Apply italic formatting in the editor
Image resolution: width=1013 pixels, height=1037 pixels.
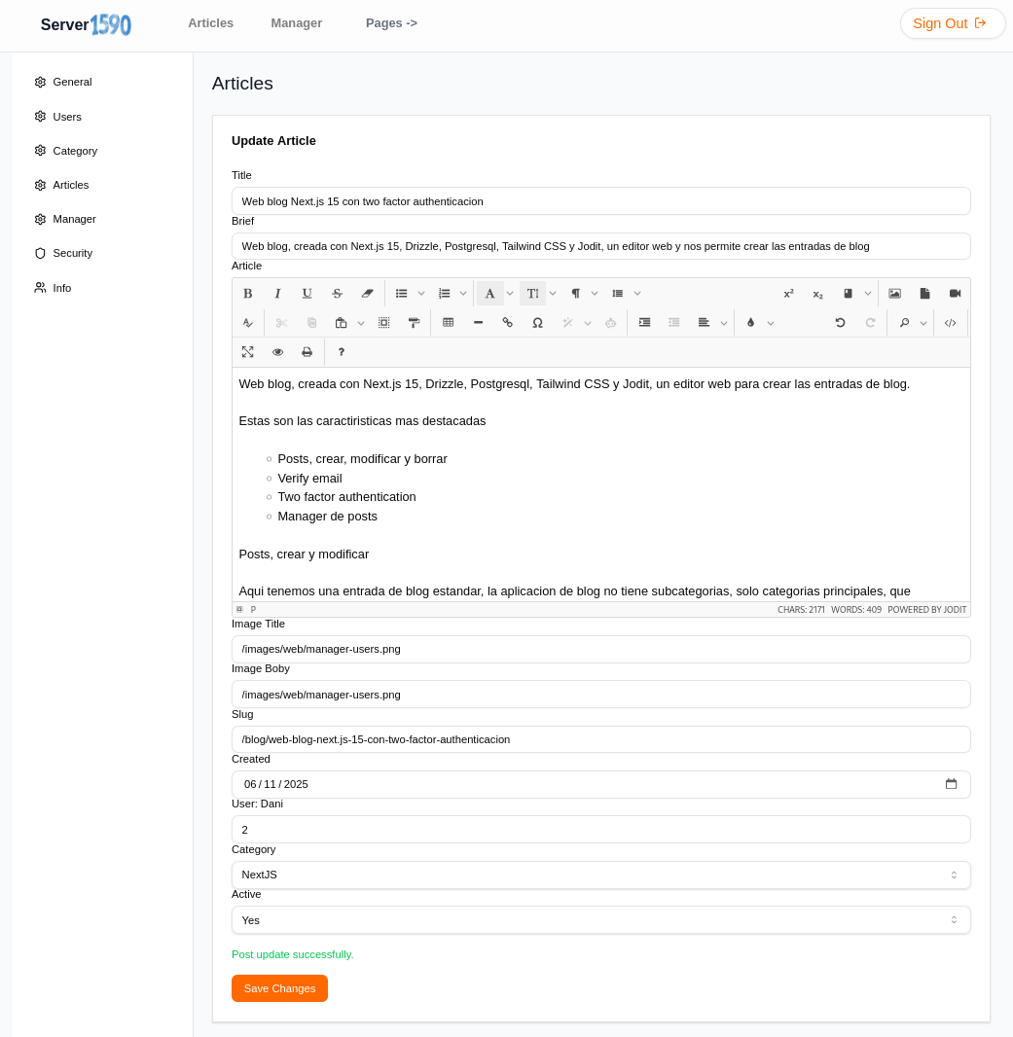click(x=277, y=293)
